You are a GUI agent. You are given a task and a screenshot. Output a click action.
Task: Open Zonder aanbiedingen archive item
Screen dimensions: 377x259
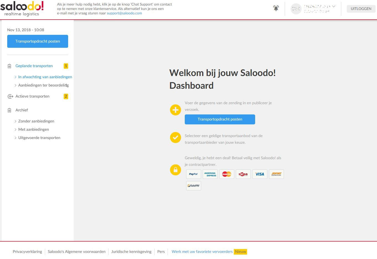[x=36, y=121]
